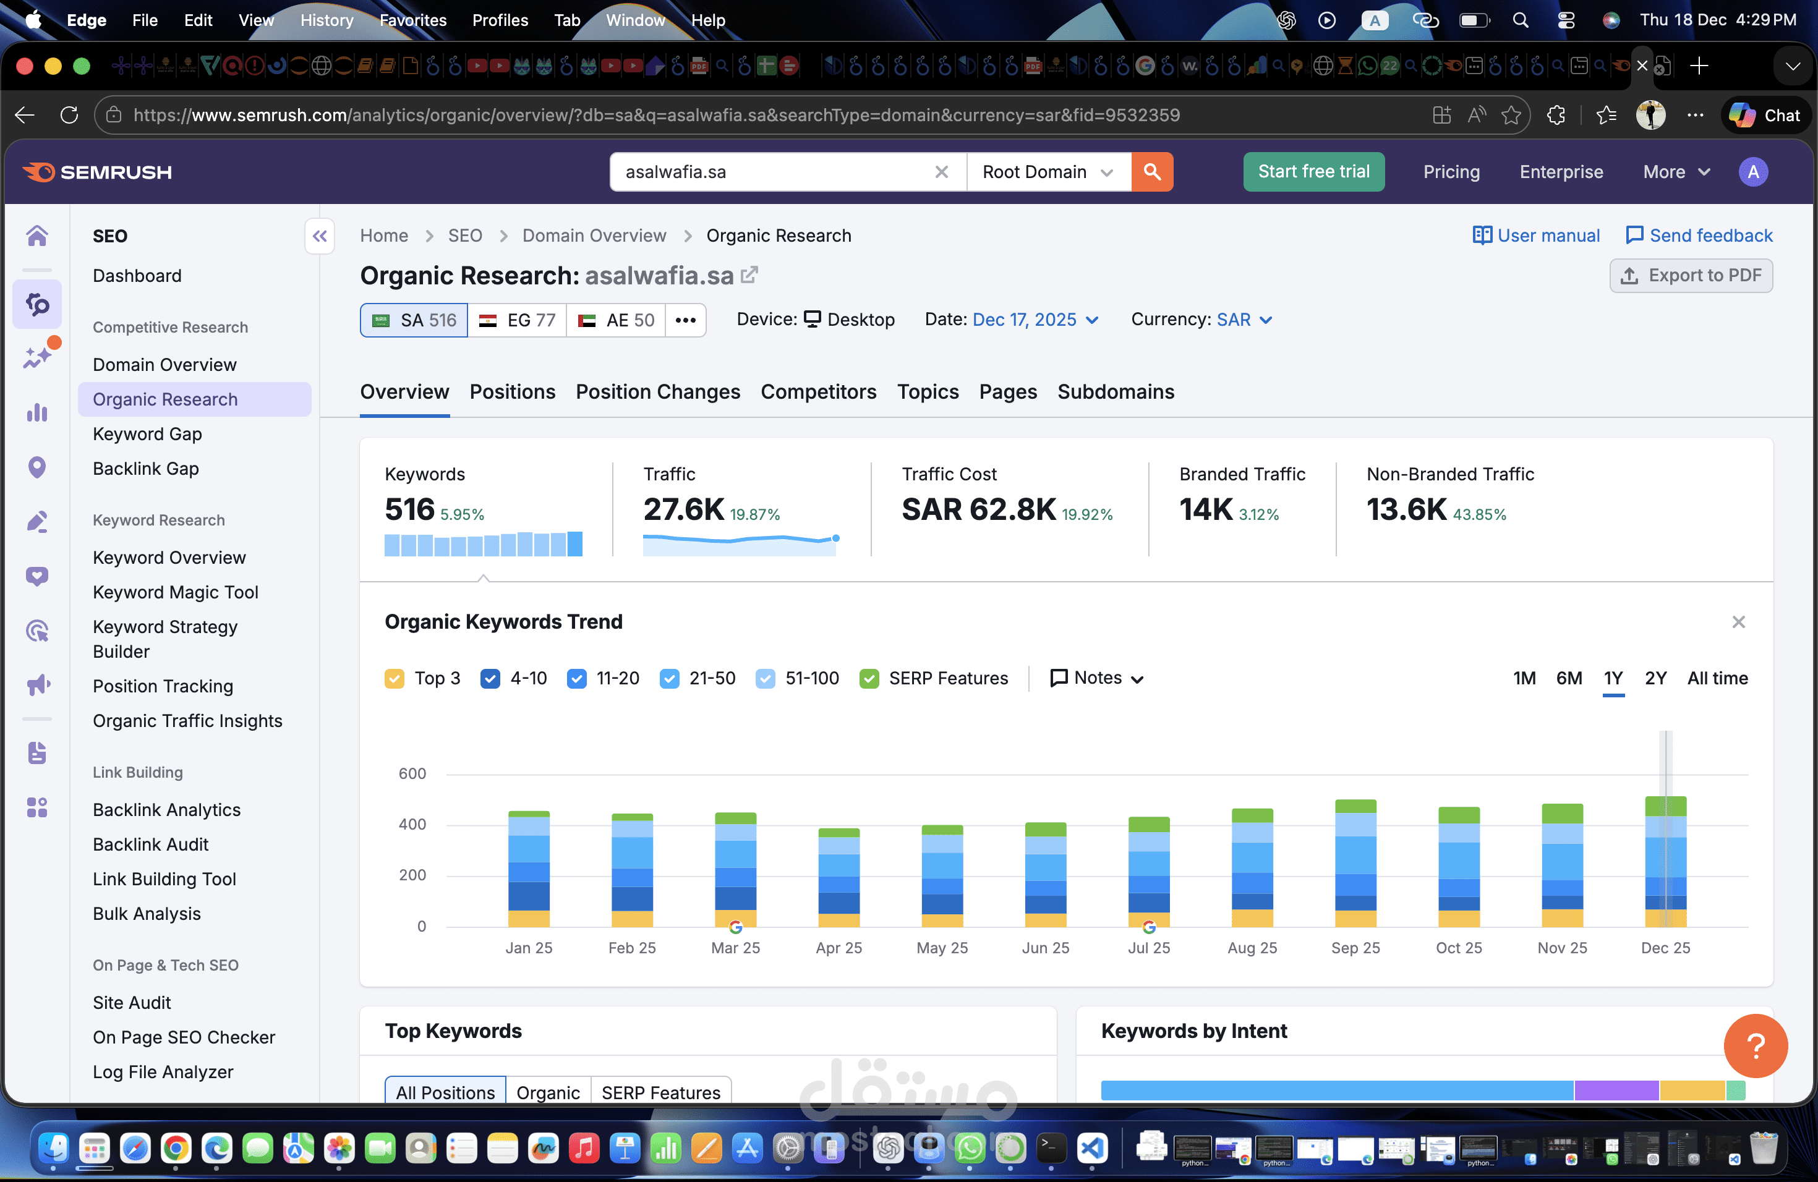Image resolution: width=1818 pixels, height=1182 pixels.
Task: Close the Organic Keywords Trend panel
Action: coord(1738,621)
